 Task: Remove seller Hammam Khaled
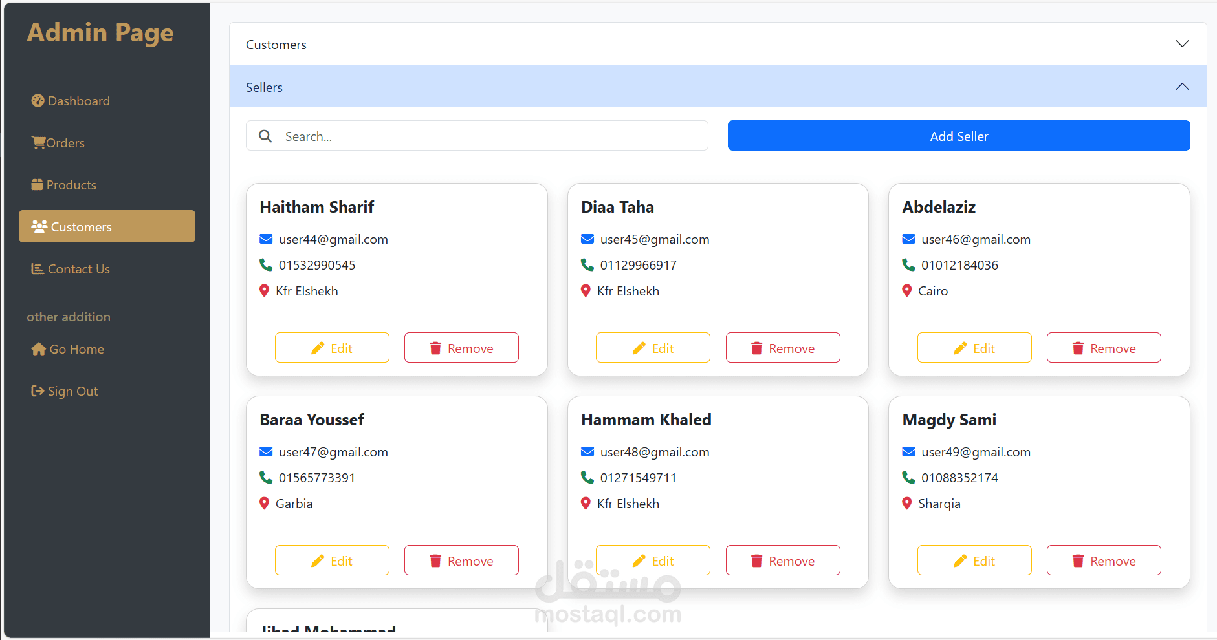tap(783, 560)
